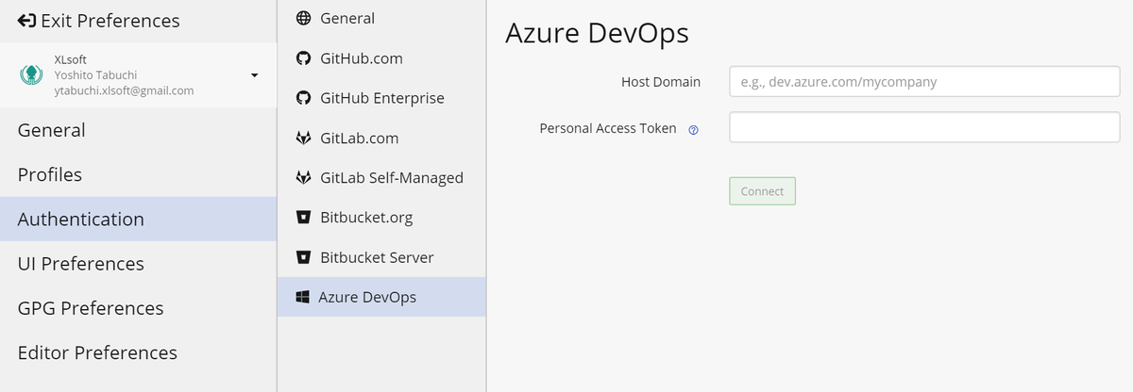Click the GitLab Self-Managed fox icon

click(303, 178)
